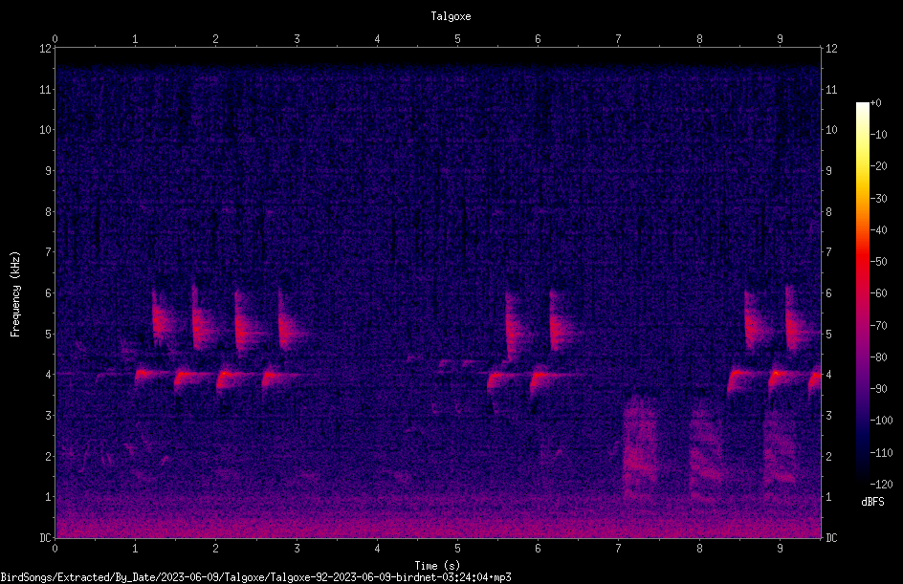
Task: Select the file path text ending in 03:24:04.mp3
Action: tap(255, 577)
